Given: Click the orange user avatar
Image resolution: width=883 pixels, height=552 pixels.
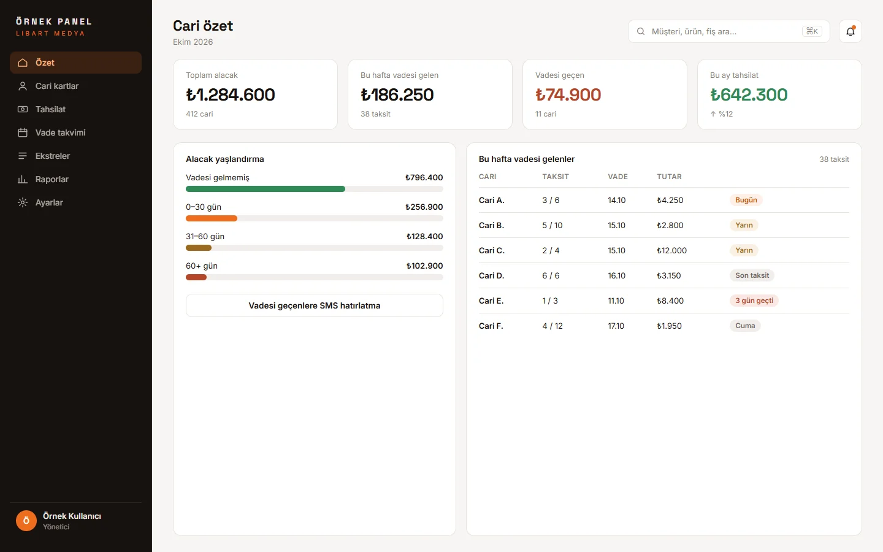Looking at the screenshot, I should click(x=26, y=521).
